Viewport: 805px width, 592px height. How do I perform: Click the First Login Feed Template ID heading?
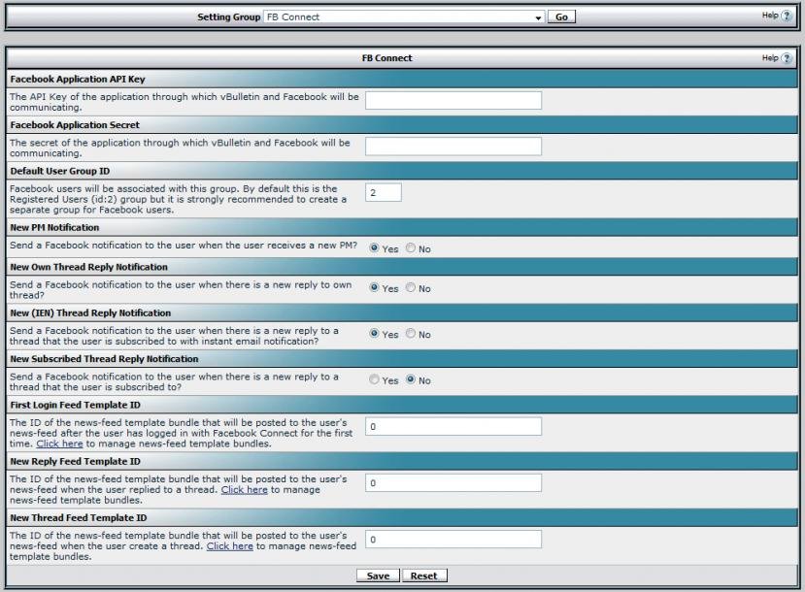pyautogui.click(x=75, y=406)
